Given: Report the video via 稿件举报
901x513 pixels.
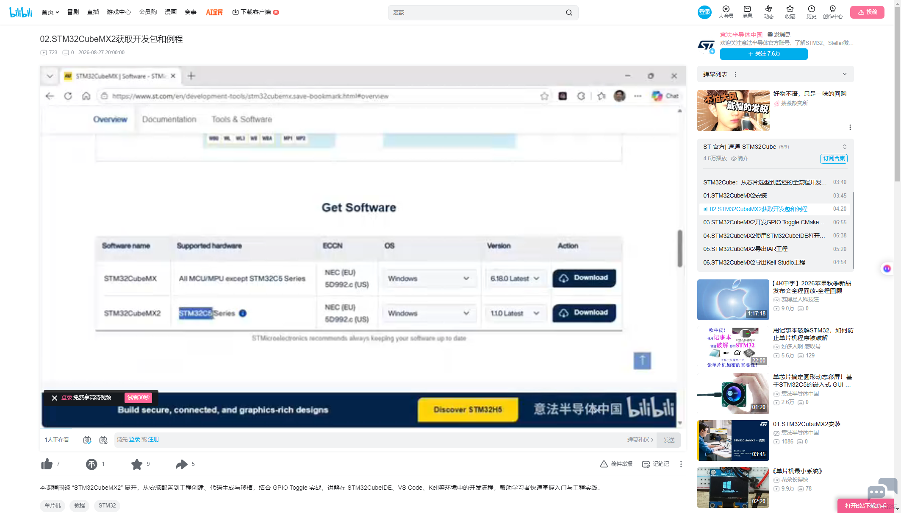Looking at the screenshot, I should coord(616,464).
